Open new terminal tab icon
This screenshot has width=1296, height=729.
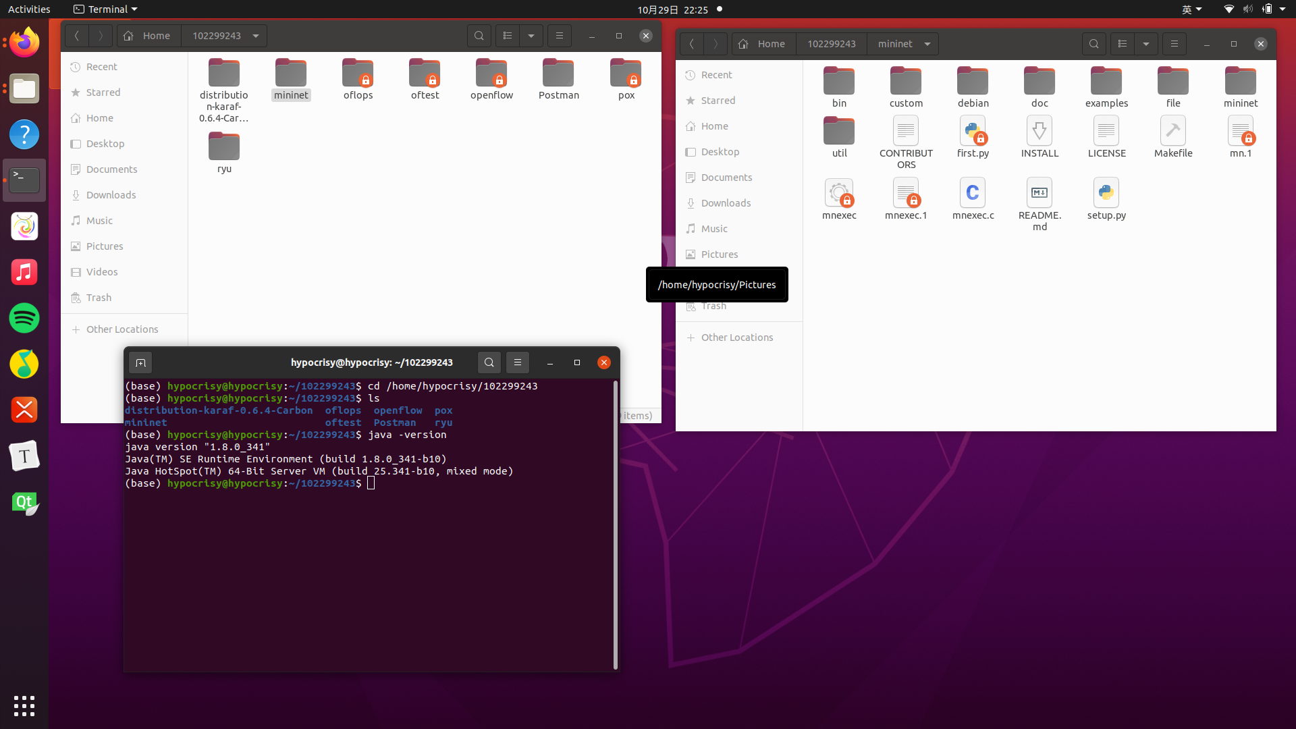click(140, 362)
